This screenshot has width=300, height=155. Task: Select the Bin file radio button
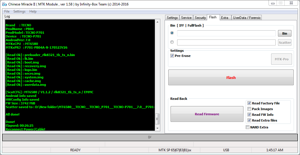tap(172, 33)
